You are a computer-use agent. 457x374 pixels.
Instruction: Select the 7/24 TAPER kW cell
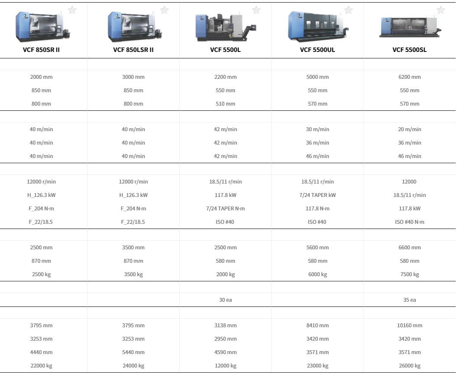click(x=318, y=195)
